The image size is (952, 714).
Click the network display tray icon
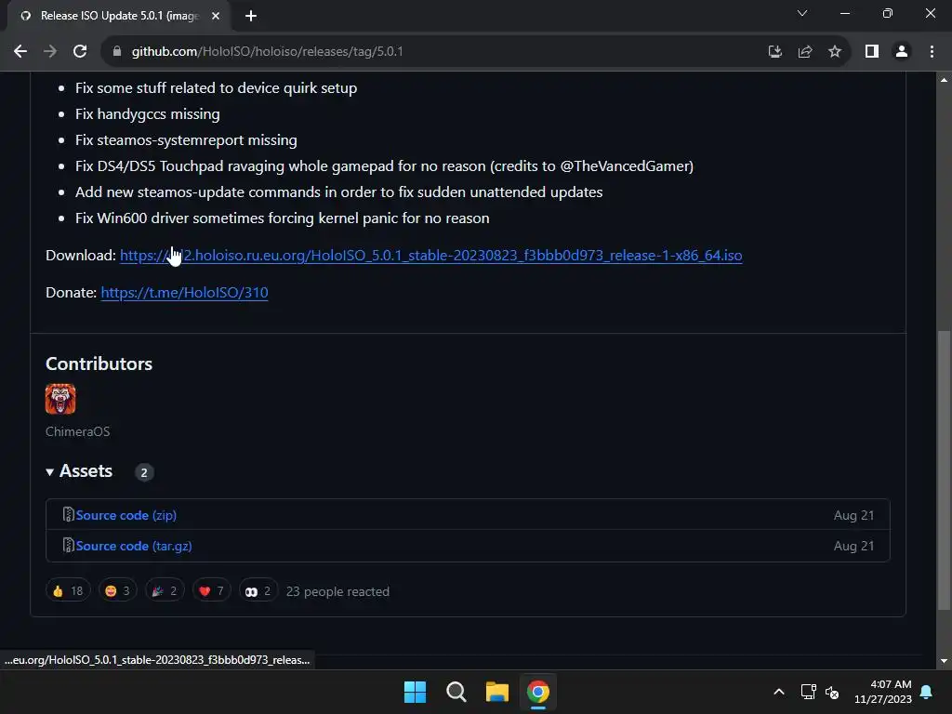808,692
